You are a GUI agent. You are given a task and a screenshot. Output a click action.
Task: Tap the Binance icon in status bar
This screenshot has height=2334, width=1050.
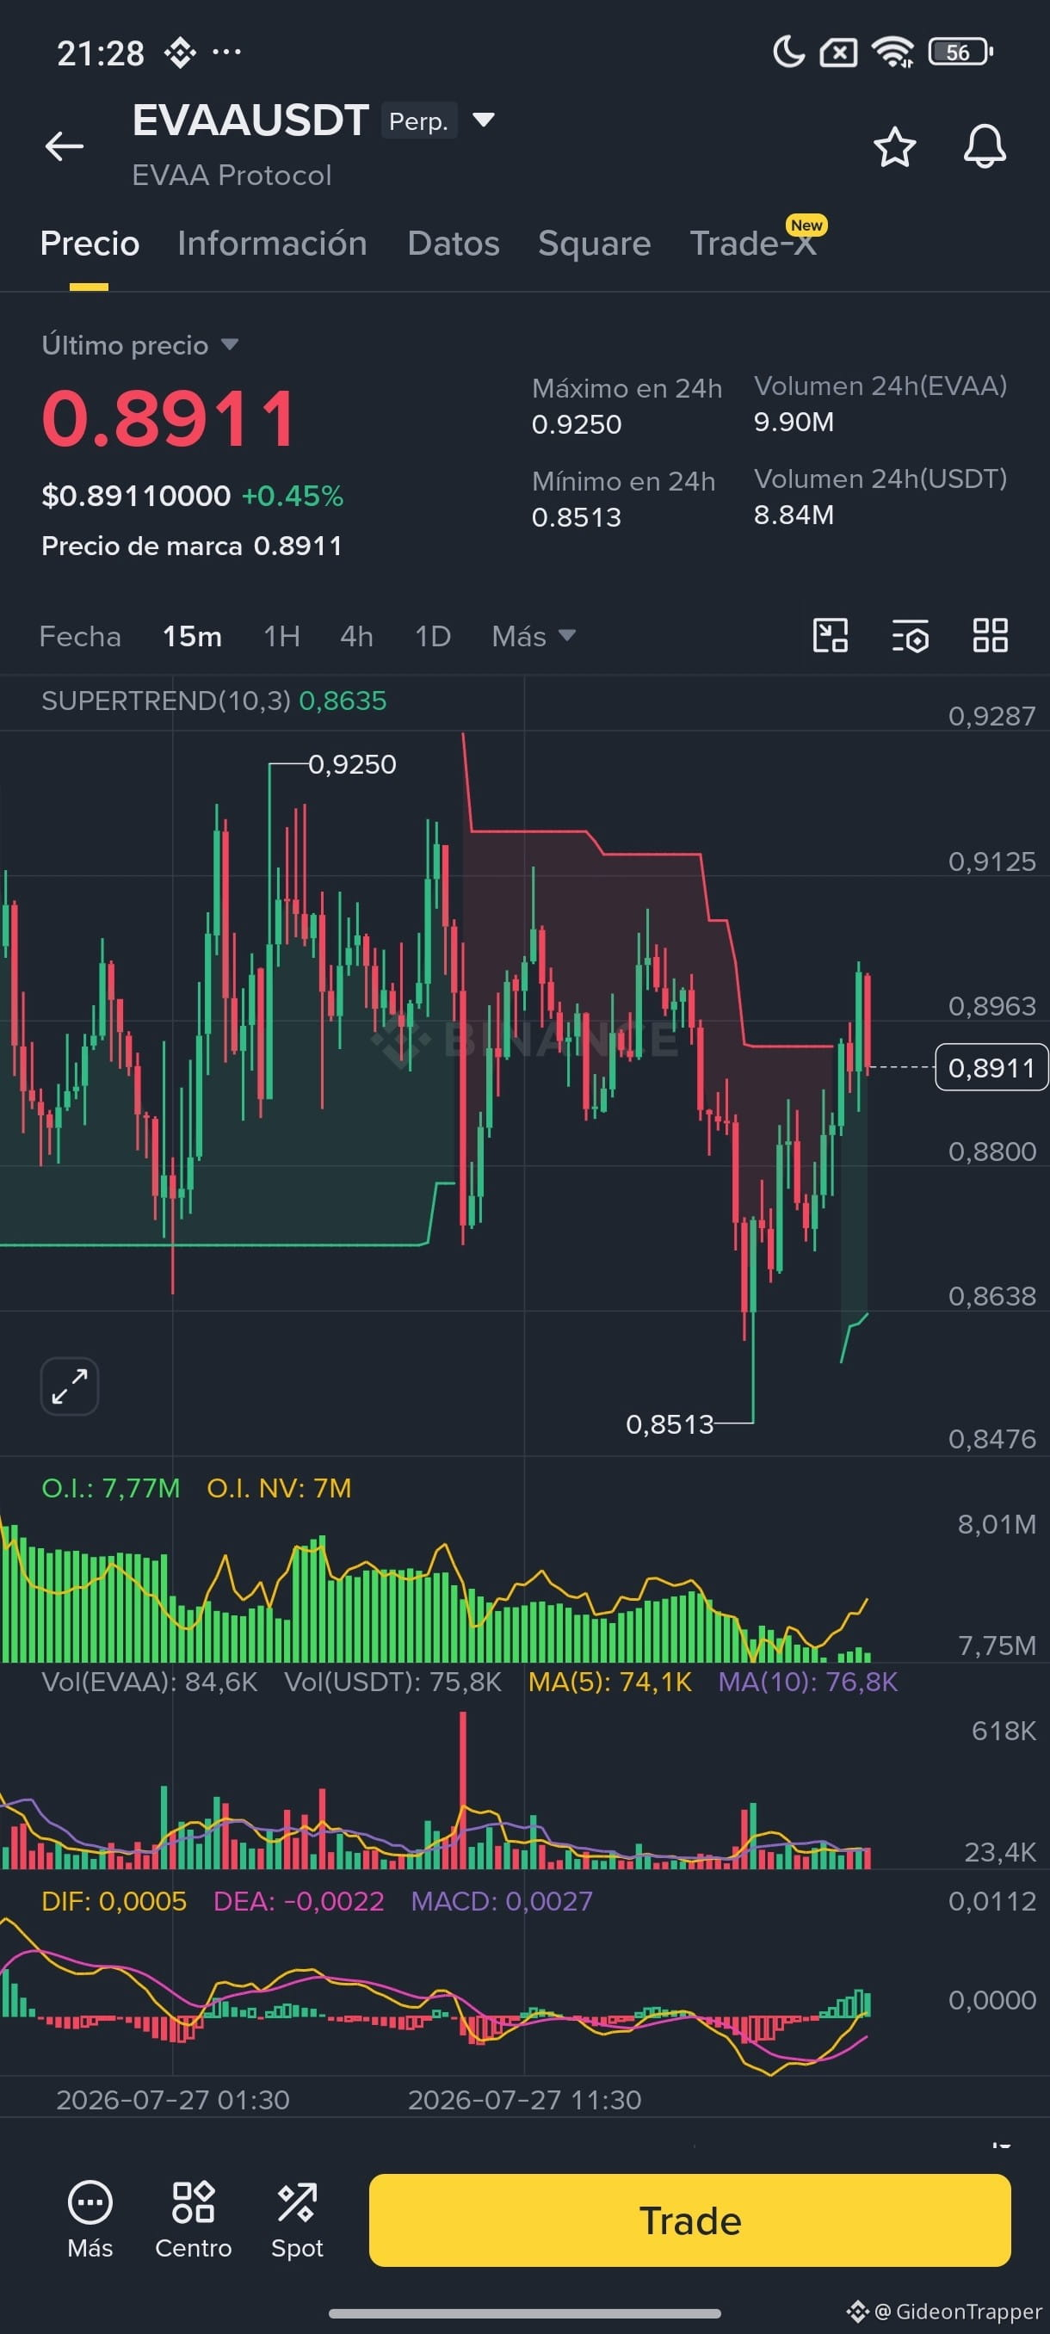click(x=179, y=52)
